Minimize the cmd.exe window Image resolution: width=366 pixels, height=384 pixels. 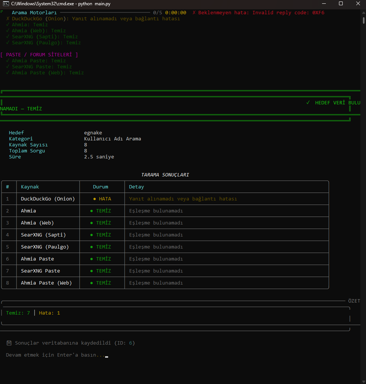click(324, 4)
